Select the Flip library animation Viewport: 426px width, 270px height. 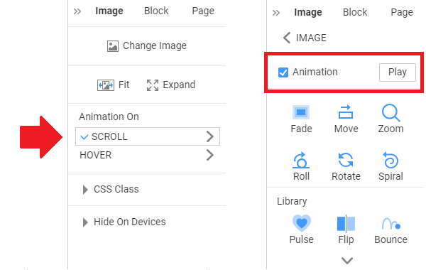click(x=346, y=224)
